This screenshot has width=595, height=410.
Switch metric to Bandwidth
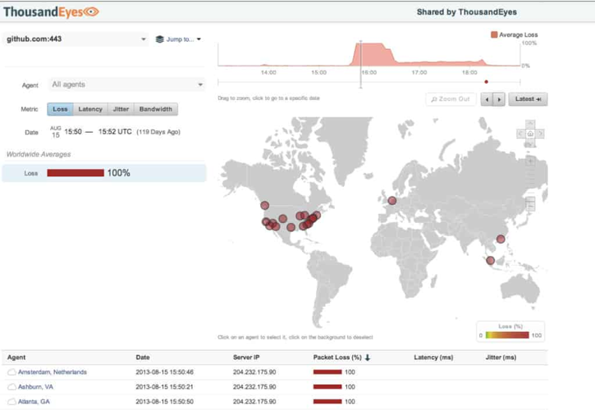click(x=155, y=109)
